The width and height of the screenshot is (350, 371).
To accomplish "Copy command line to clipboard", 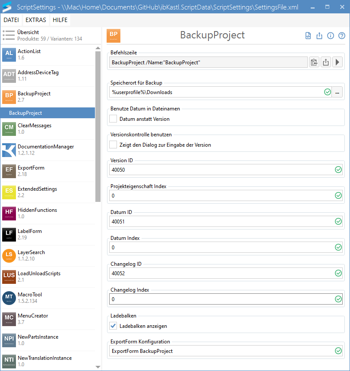I will 314,63.
